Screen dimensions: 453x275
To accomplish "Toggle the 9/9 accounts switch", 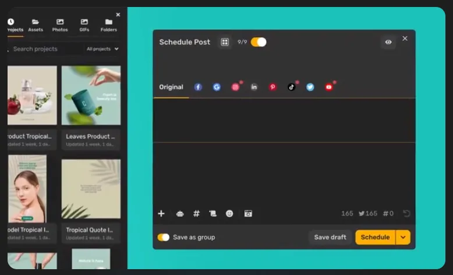I will 259,42.
